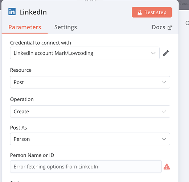Select the Parameters tab
Viewport: 189px width, 182px height.
(25, 27)
